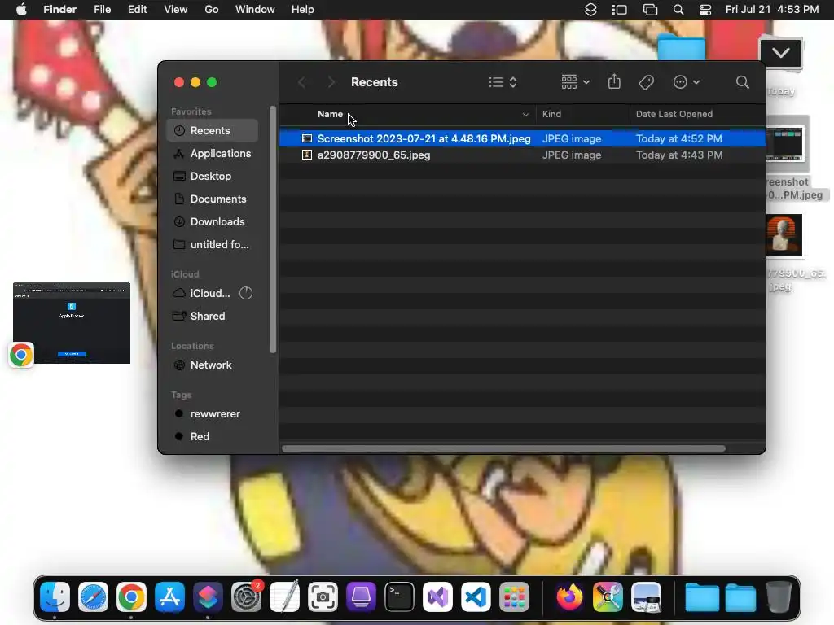
Task: Open the More actions ellipsis menu
Action: click(x=686, y=82)
